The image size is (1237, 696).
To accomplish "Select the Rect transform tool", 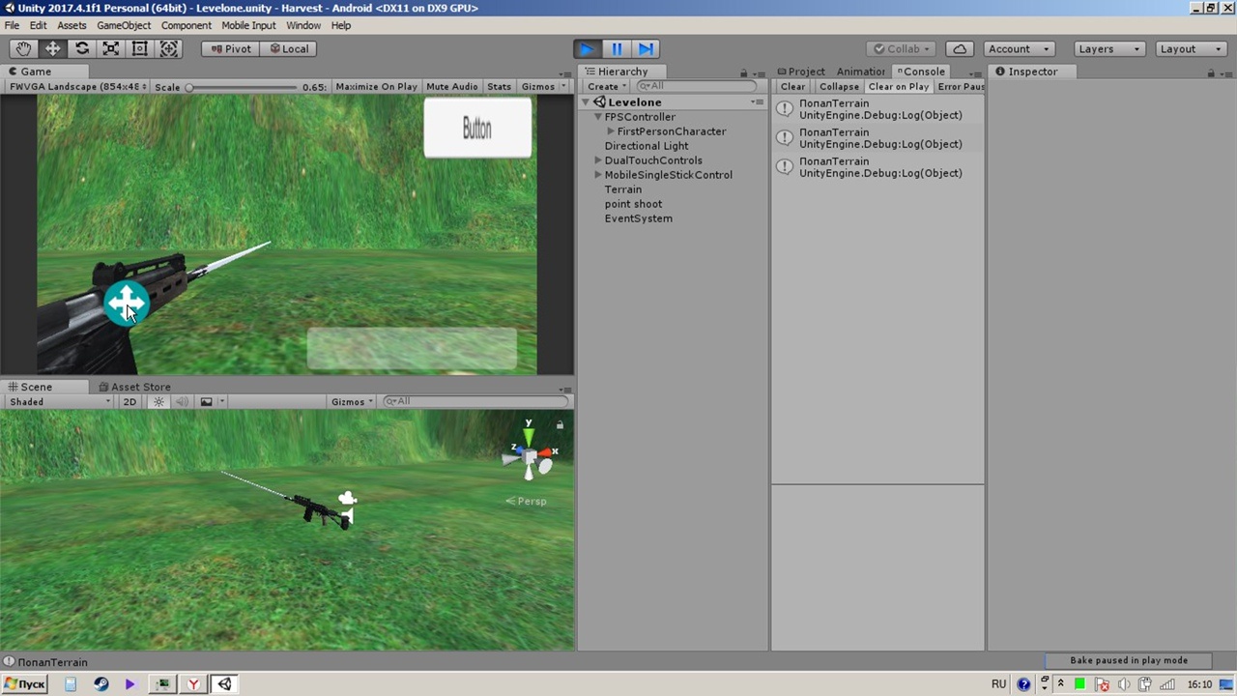I will pyautogui.click(x=140, y=48).
